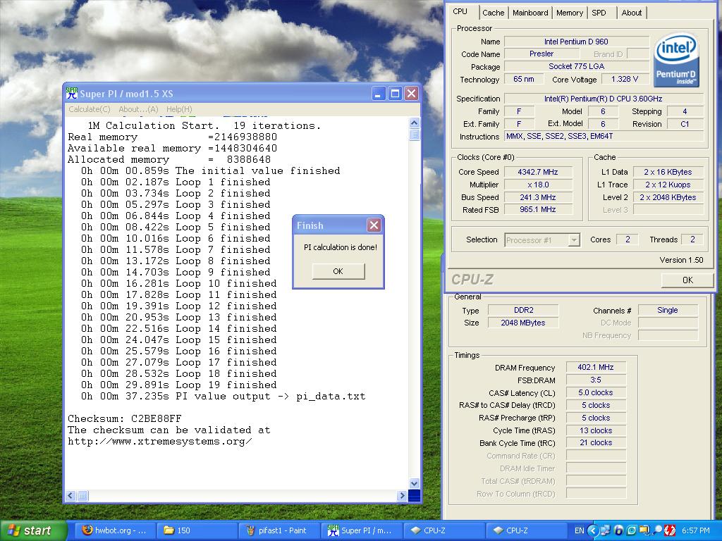Open the Help(H) menu in Super PI
Screen dimensions: 722x541
(x=179, y=109)
